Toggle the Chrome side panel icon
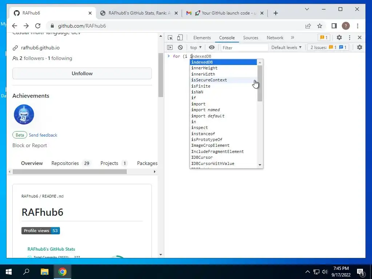 (334, 26)
